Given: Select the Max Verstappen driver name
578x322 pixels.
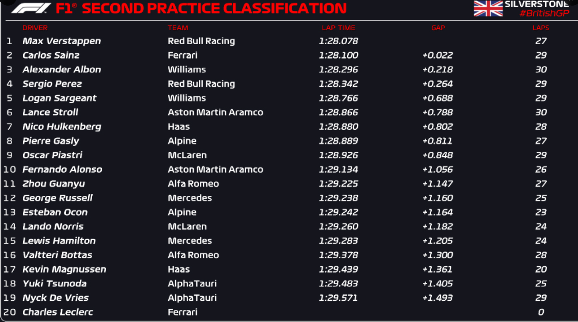Looking at the screenshot, I should pos(62,41).
